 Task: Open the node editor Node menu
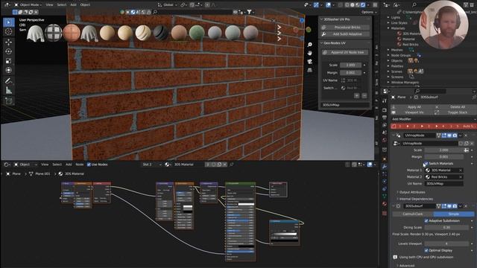point(80,165)
